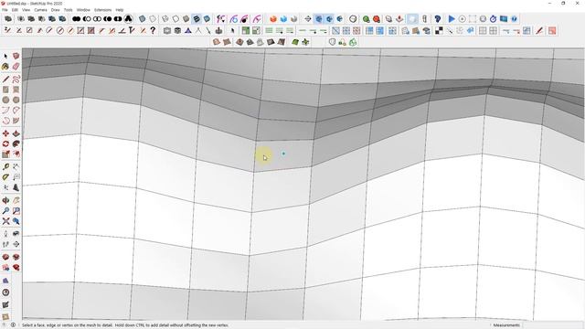Image resolution: width=585 pixels, height=329 pixels.
Task: Select the Scale tool
Action: point(5,154)
